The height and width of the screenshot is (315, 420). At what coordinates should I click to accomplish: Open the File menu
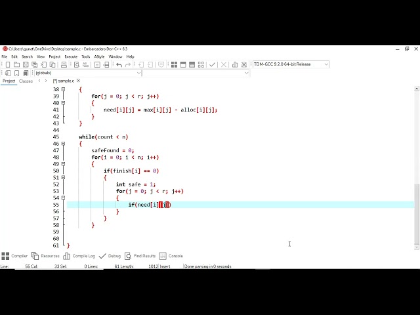click(x=5, y=57)
